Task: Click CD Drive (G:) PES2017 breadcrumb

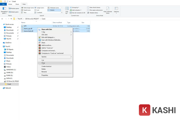Action: tap(32, 19)
